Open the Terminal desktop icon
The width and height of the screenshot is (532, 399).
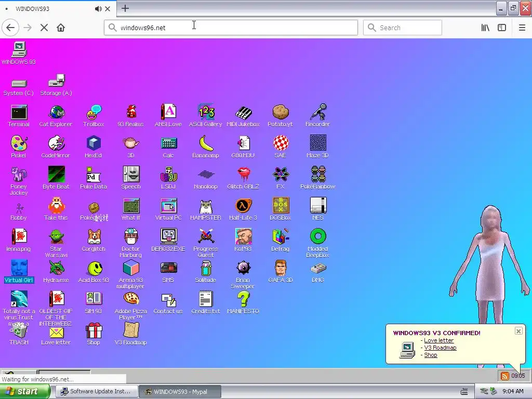pos(19,116)
